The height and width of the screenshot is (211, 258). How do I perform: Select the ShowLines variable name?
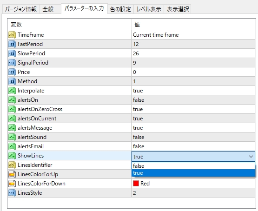pos(31,156)
